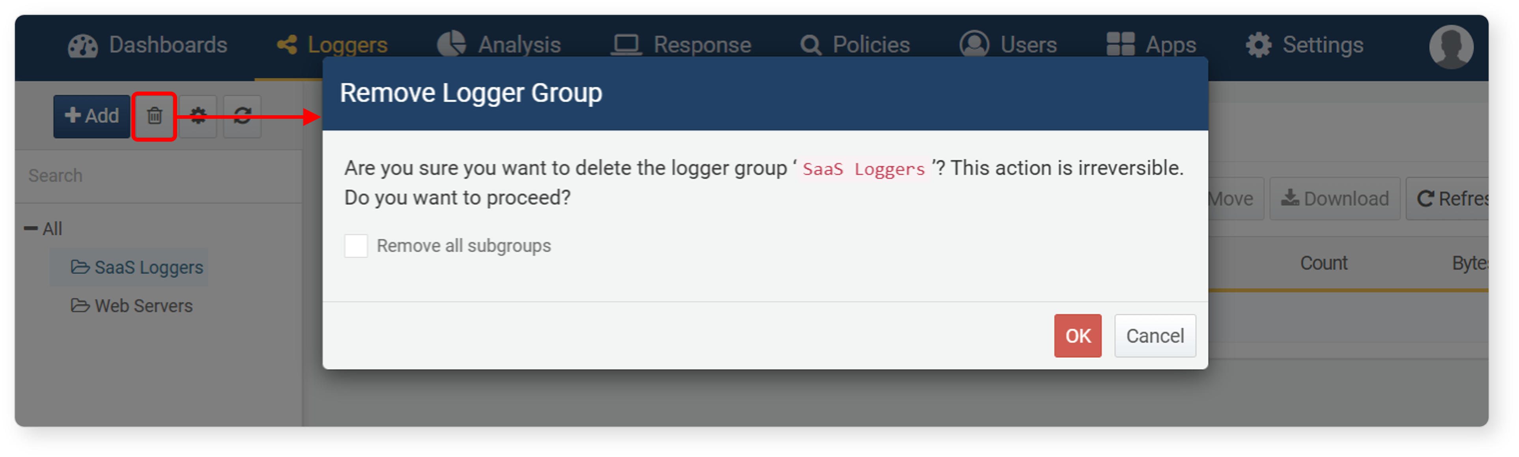1519x457 pixels.
Task: Select the SaaS Loggers group folder
Action: click(x=137, y=268)
